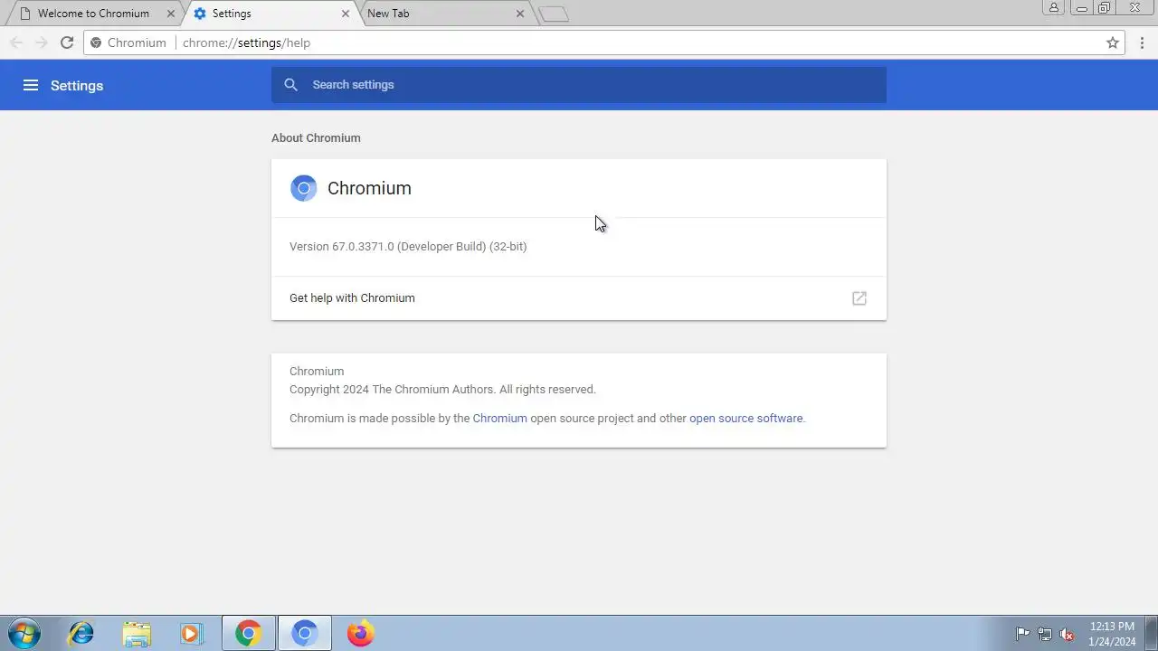Image resolution: width=1158 pixels, height=651 pixels.
Task: Open the Chromium open source project link
Action: (x=499, y=419)
